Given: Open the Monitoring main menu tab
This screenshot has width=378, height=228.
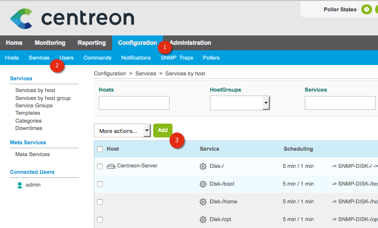Looking at the screenshot, I should point(50,43).
